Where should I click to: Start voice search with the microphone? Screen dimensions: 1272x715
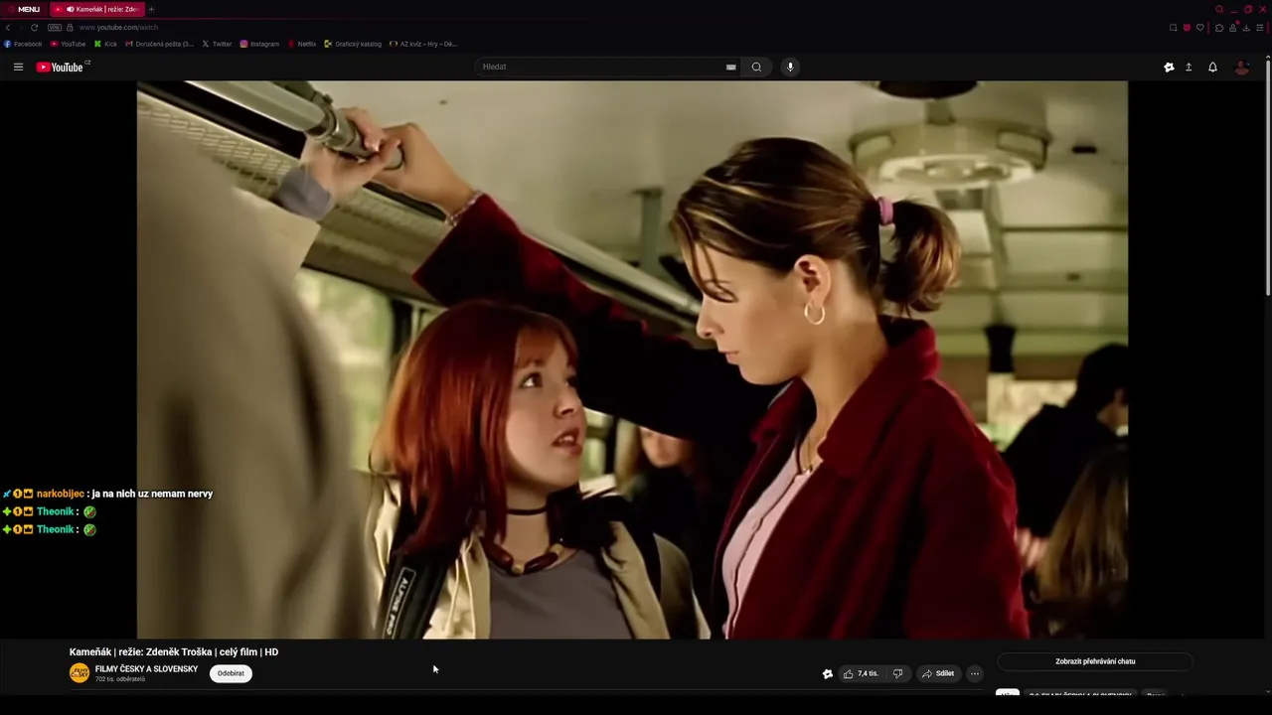coord(790,68)
